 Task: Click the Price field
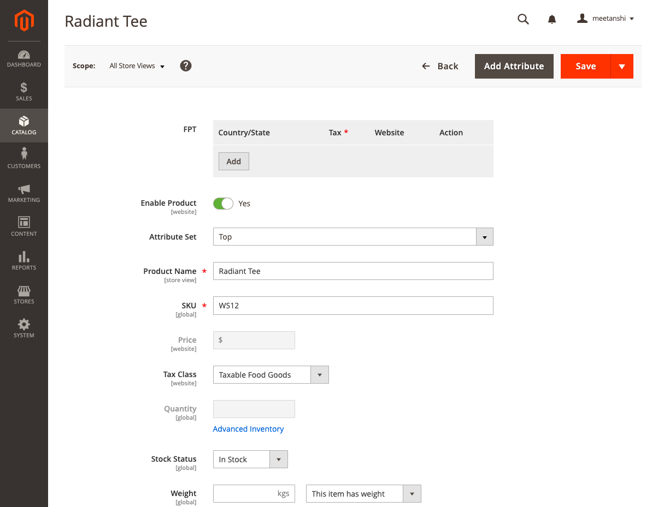point(254,340)
